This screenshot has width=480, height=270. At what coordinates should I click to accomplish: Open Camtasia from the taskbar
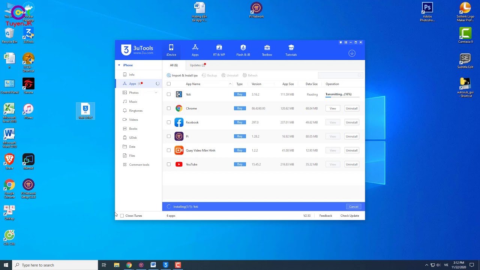pos(178,265)
